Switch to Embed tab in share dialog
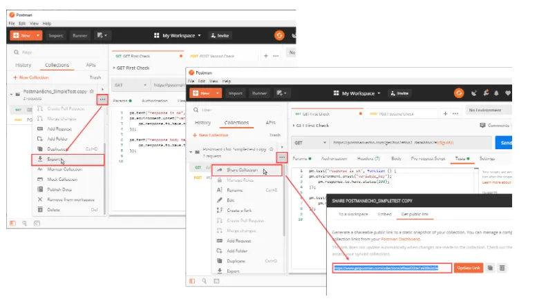The height and width of the screenshot is (308, 537). (384, 214)
